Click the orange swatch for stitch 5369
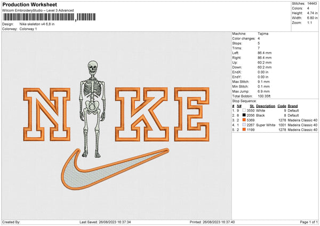 244,120
